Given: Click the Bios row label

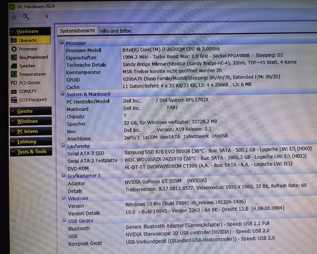Looking at the screenshot, I should (x=71, y=131).
